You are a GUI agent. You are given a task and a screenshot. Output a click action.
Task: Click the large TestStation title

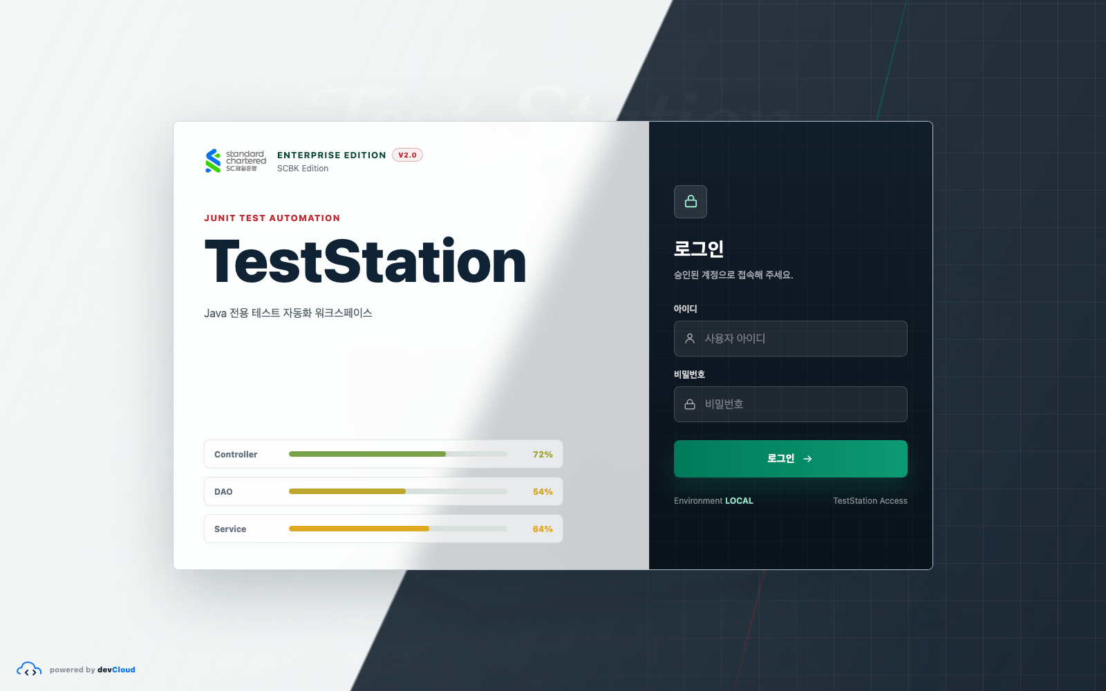click(x=366, y=261)
